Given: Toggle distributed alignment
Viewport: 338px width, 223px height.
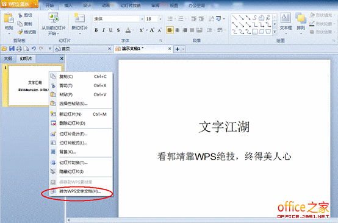Looking at the screenshot, I should (199, 30).
